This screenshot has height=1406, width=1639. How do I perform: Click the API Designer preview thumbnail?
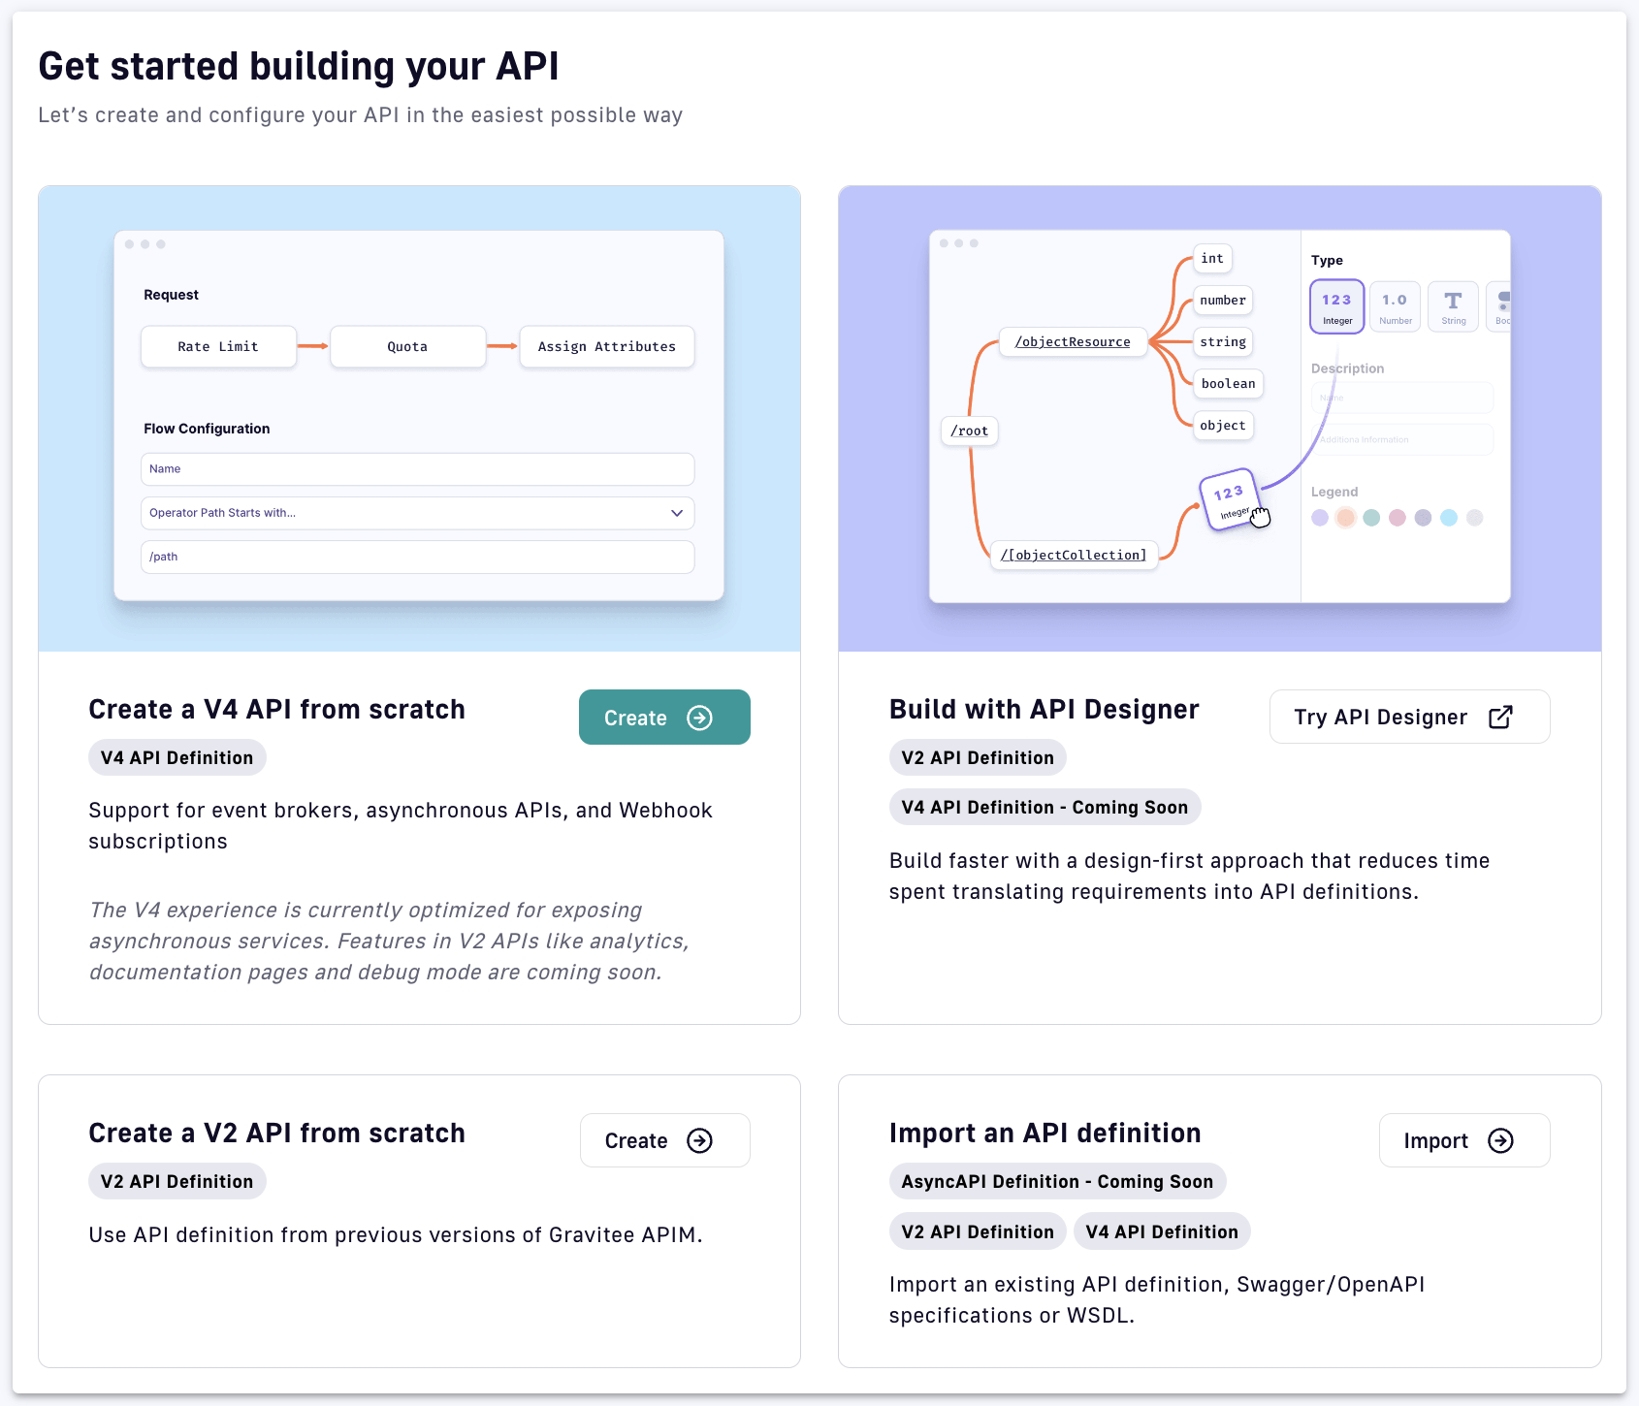pos(1219,418)
